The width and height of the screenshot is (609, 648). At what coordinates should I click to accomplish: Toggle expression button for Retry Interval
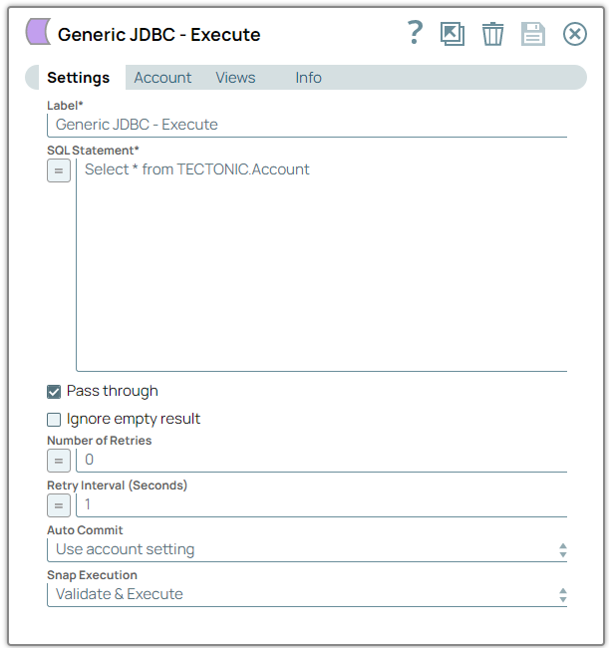59,505
